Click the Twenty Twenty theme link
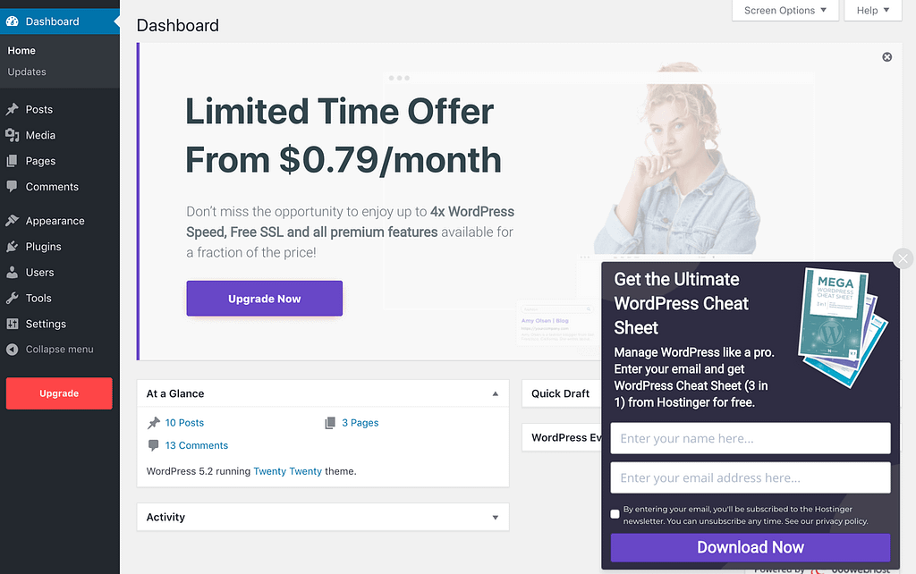 287,470
